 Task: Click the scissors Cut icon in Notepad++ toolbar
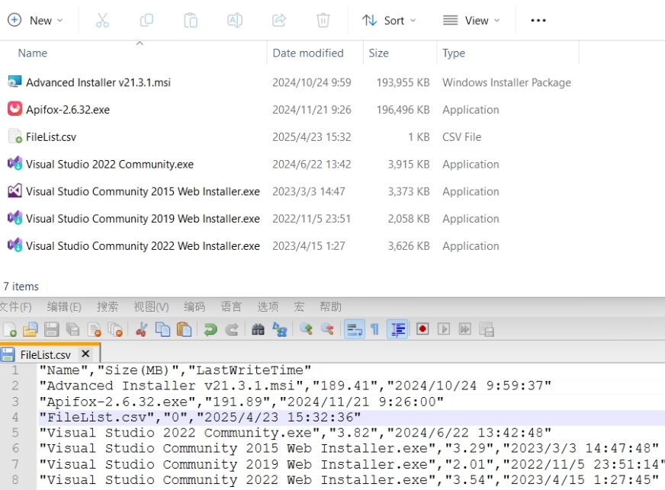[x=141, y=329]
